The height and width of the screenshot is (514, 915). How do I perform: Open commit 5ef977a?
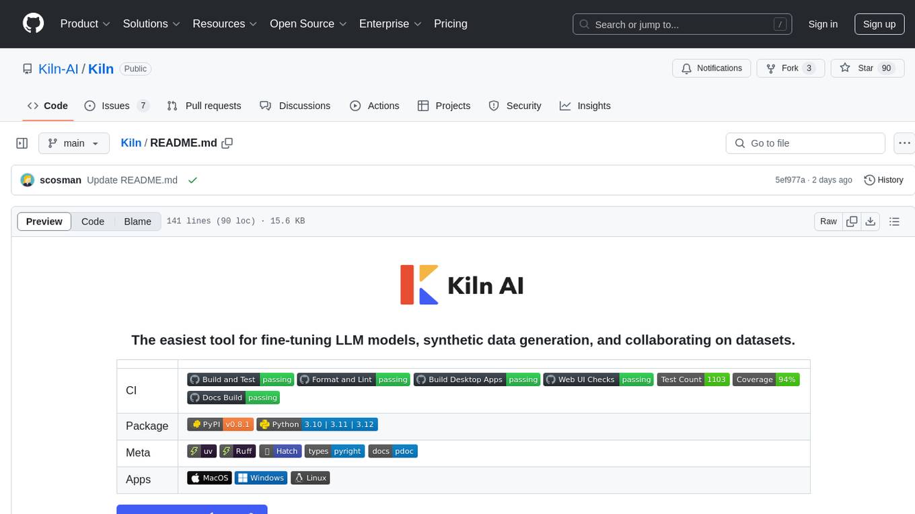click(x=790, y=180)
